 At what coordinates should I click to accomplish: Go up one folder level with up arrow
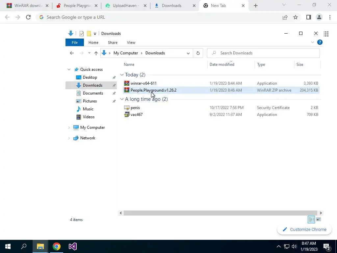pyautogui.click(x=96, y=53)
